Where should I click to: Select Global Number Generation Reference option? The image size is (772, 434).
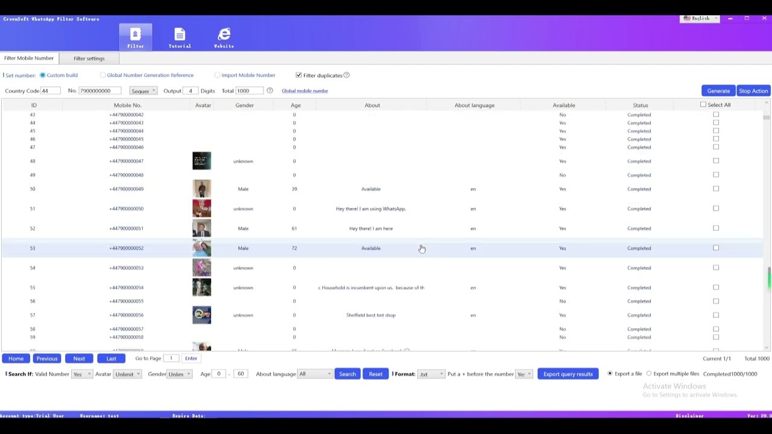tap(103, 75)
